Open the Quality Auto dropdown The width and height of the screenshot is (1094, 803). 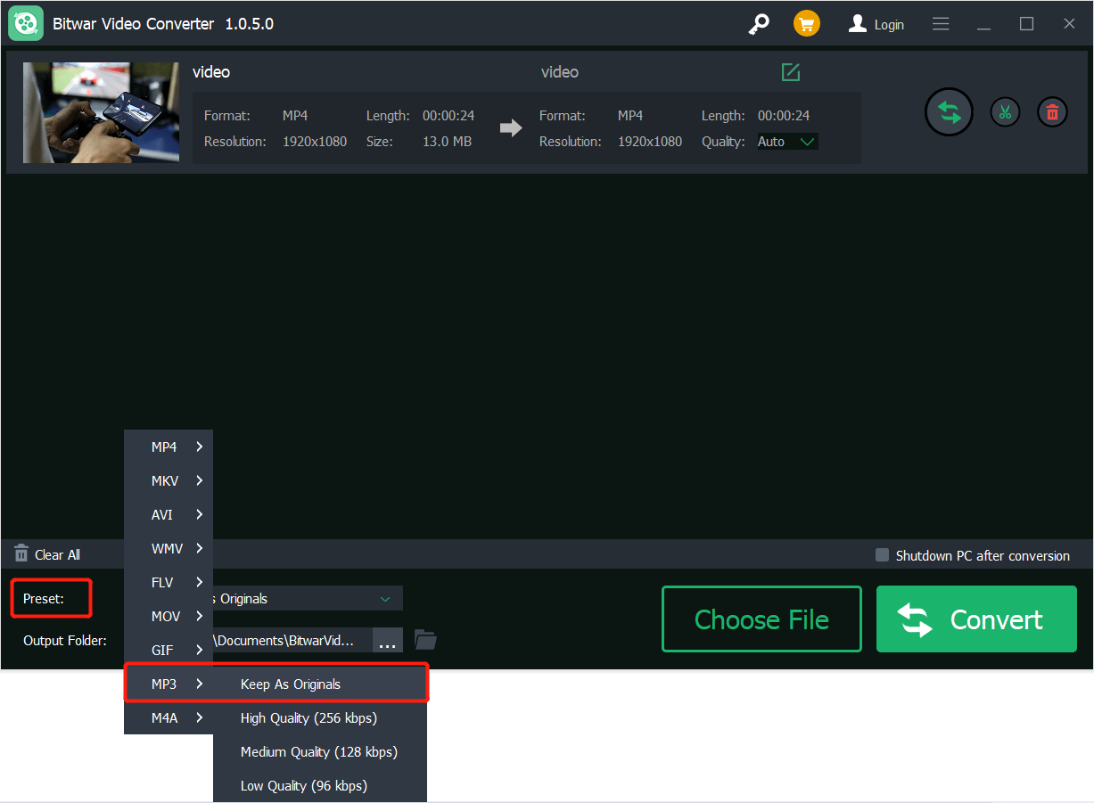tap(786, 141)
